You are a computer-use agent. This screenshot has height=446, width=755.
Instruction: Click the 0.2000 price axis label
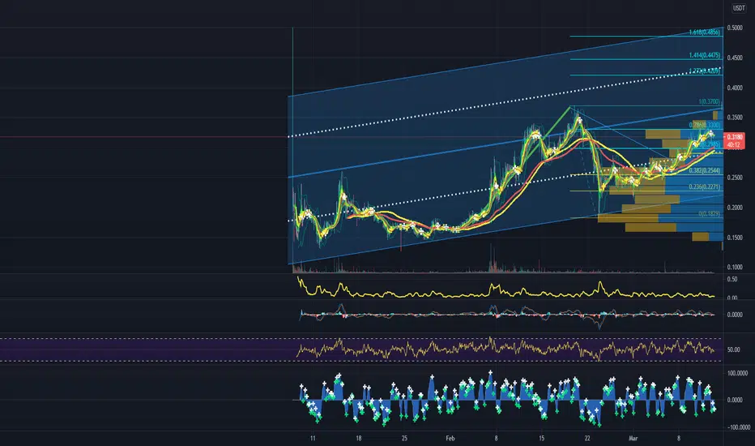(735, 208)
